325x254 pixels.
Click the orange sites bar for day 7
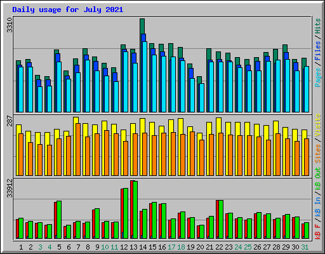tap(78, 150)
